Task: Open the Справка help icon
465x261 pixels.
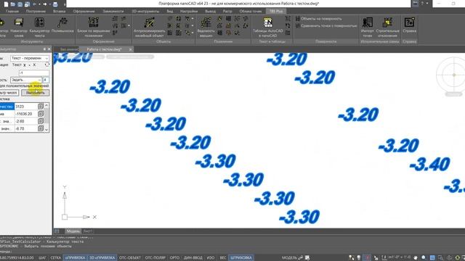Action: click(x=410, y=25)
